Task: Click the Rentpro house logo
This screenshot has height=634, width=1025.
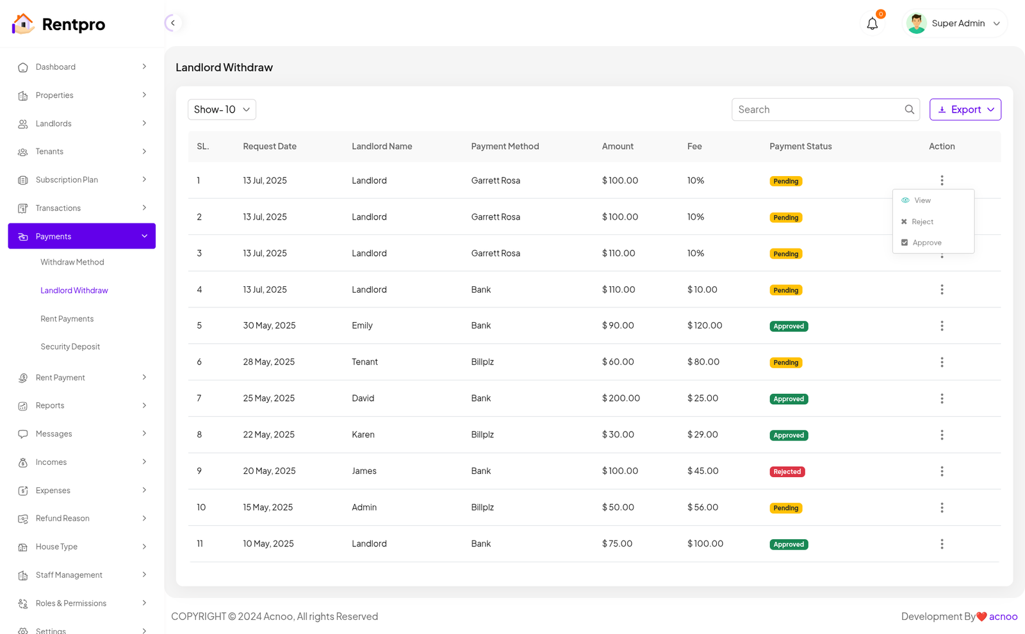Action: pos(23,24)
